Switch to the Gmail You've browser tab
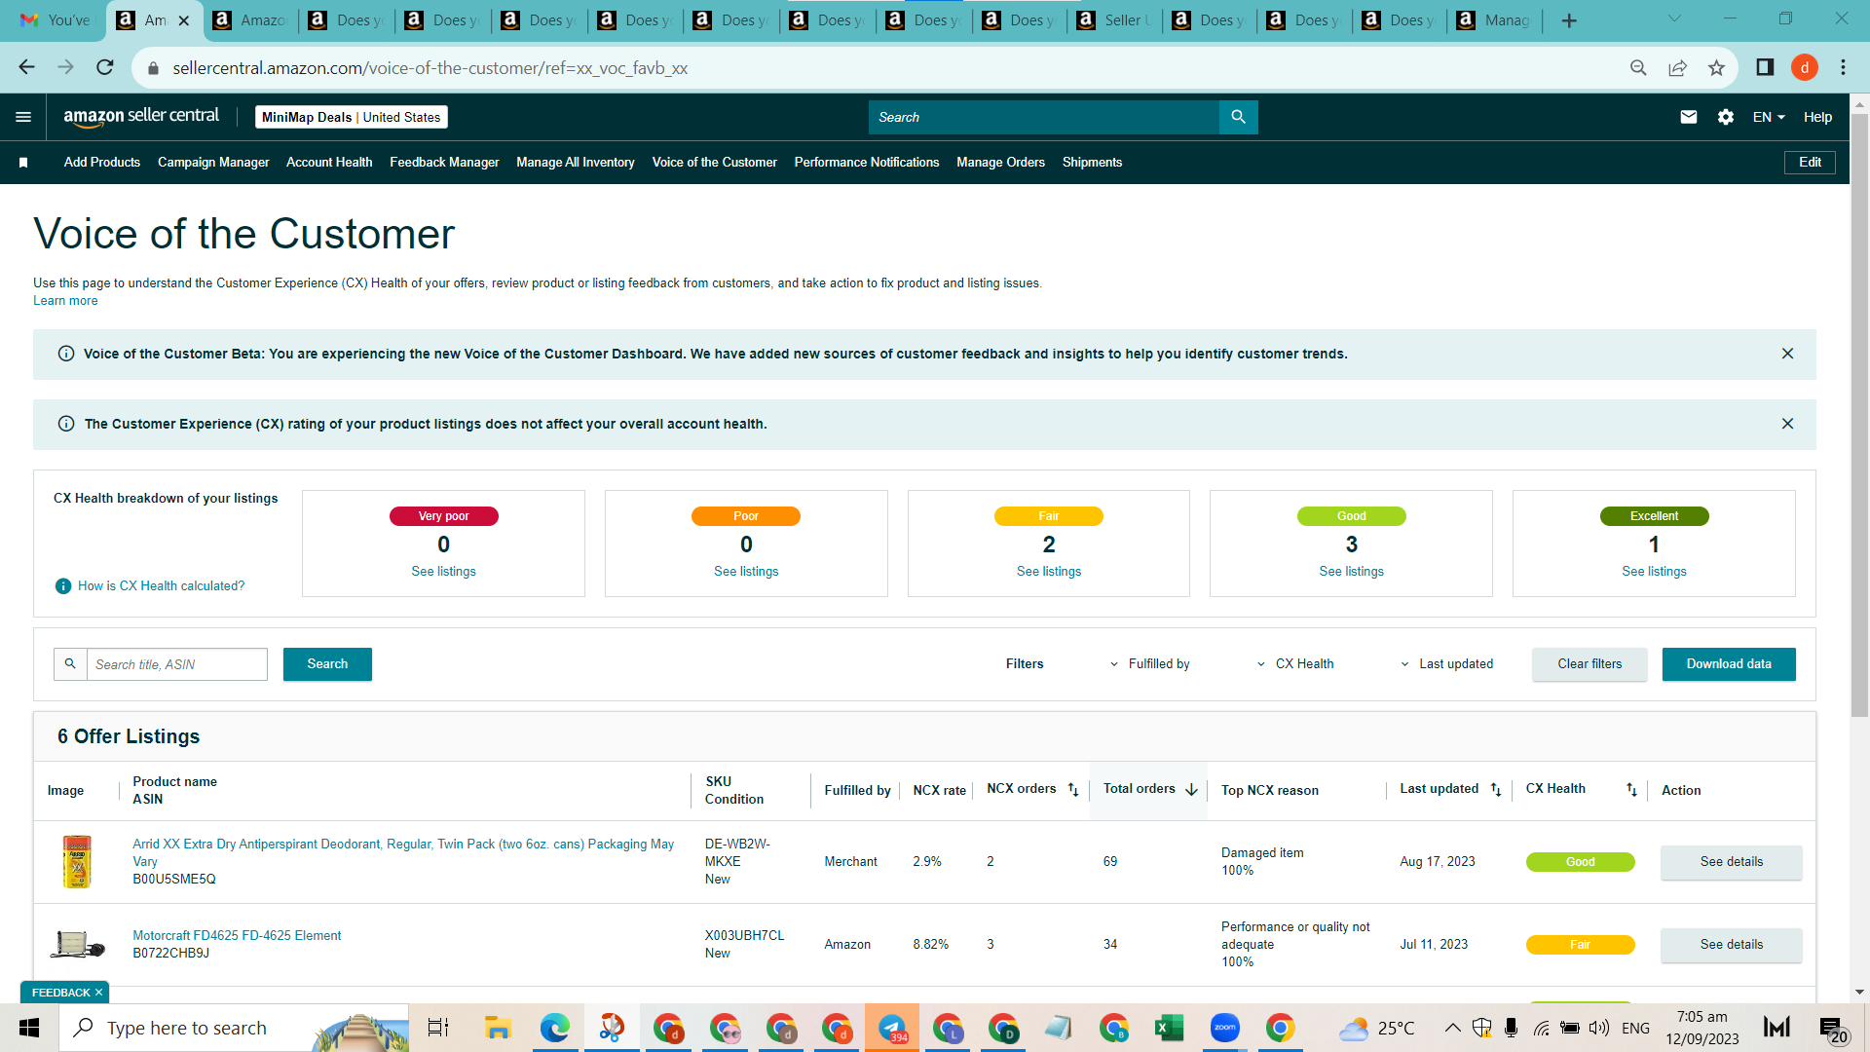 click(54, 20)
